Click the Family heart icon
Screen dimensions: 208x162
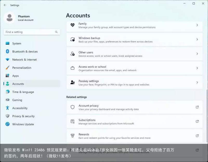pyautogui.click(x=73, y=25)
